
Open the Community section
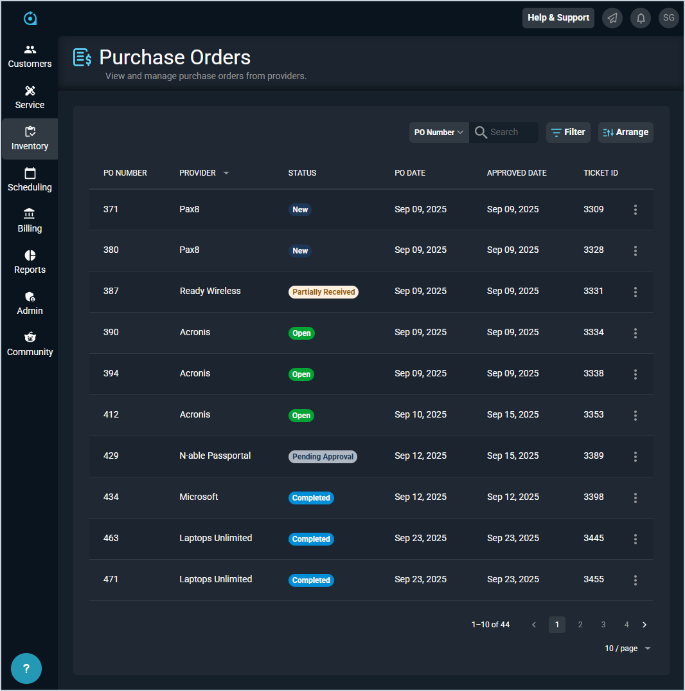pyautogui.click(x=30, y=345)
